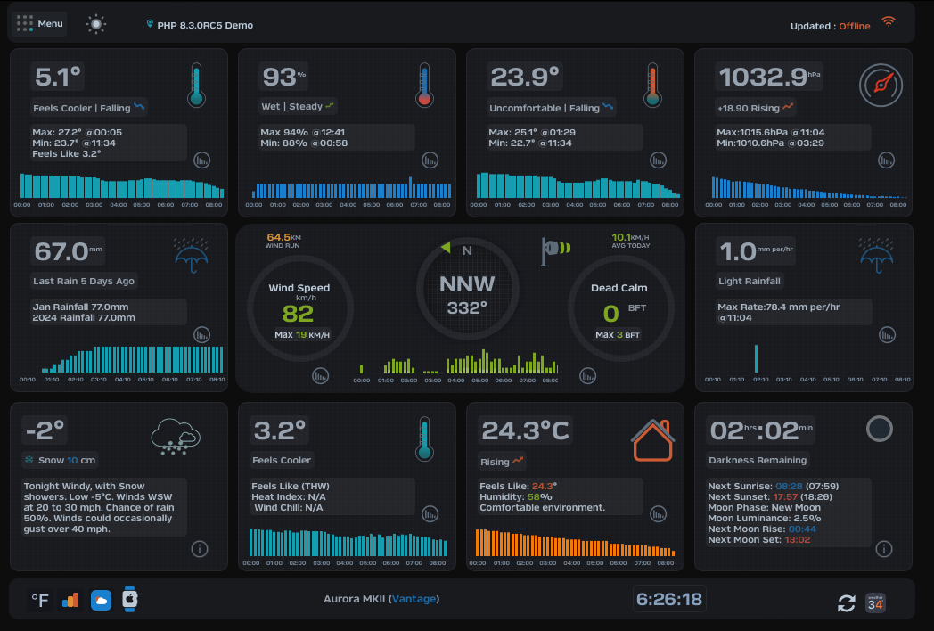Click the Feels Cooler | Falling label
The width and height of the screenshot is (934, 631).
(x=88, y=108)
